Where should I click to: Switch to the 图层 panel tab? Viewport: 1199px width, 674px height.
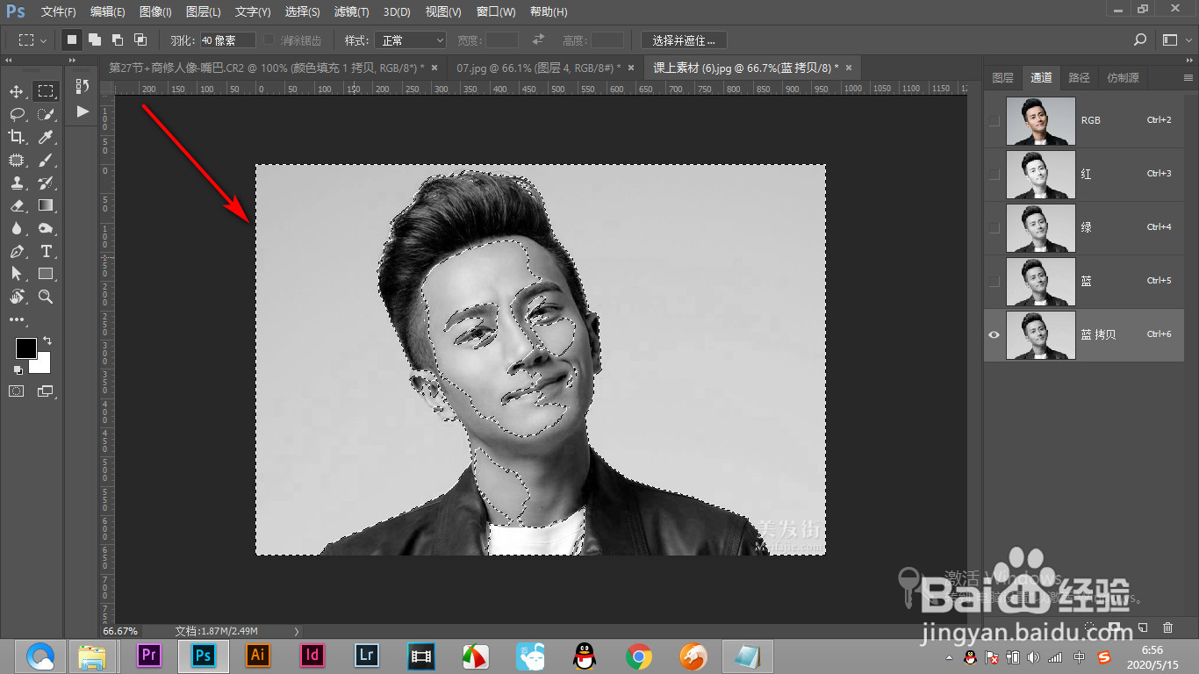click(x=1002, y=77)
